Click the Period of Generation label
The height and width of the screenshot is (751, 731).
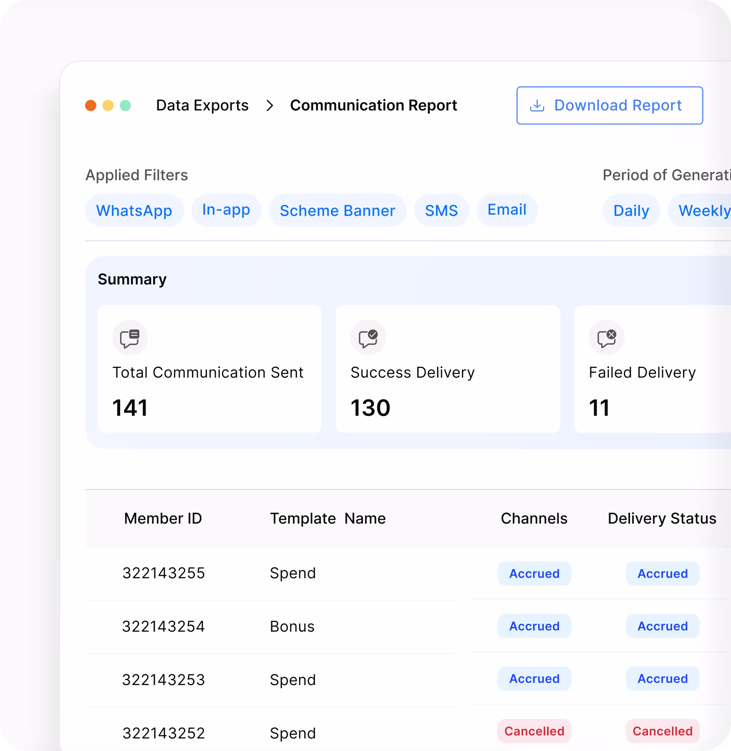[667, 175]
